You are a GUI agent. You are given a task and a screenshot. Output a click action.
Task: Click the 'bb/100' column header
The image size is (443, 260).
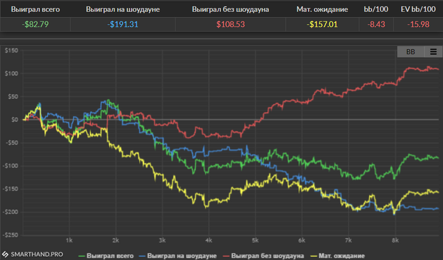[x=376, y=9]
